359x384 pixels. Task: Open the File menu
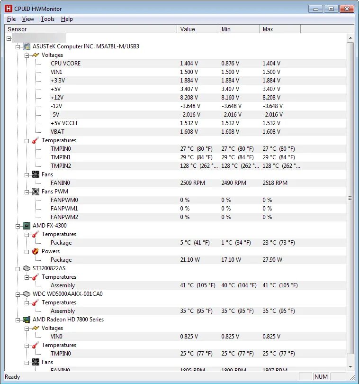pyautogui.click(x=11, y=19)
